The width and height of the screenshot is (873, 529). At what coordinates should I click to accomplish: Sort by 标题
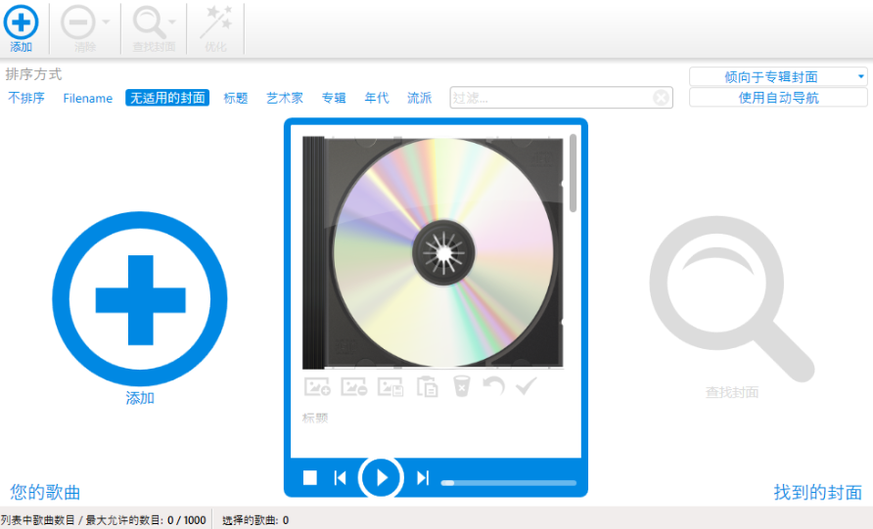pyautogui.click(x=236, y=98)
